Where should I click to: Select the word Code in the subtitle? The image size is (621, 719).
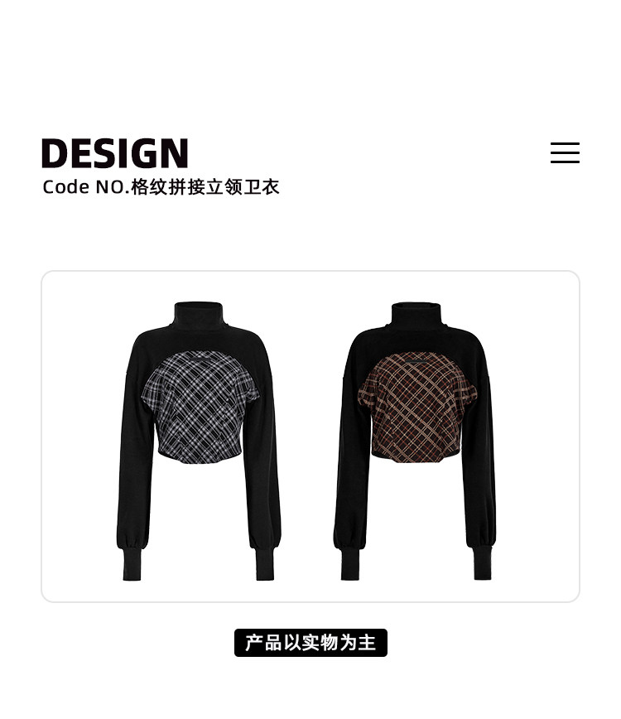coord(65,187)
